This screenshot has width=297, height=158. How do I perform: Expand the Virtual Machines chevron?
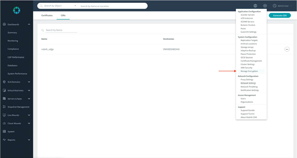tap(29, 90)
